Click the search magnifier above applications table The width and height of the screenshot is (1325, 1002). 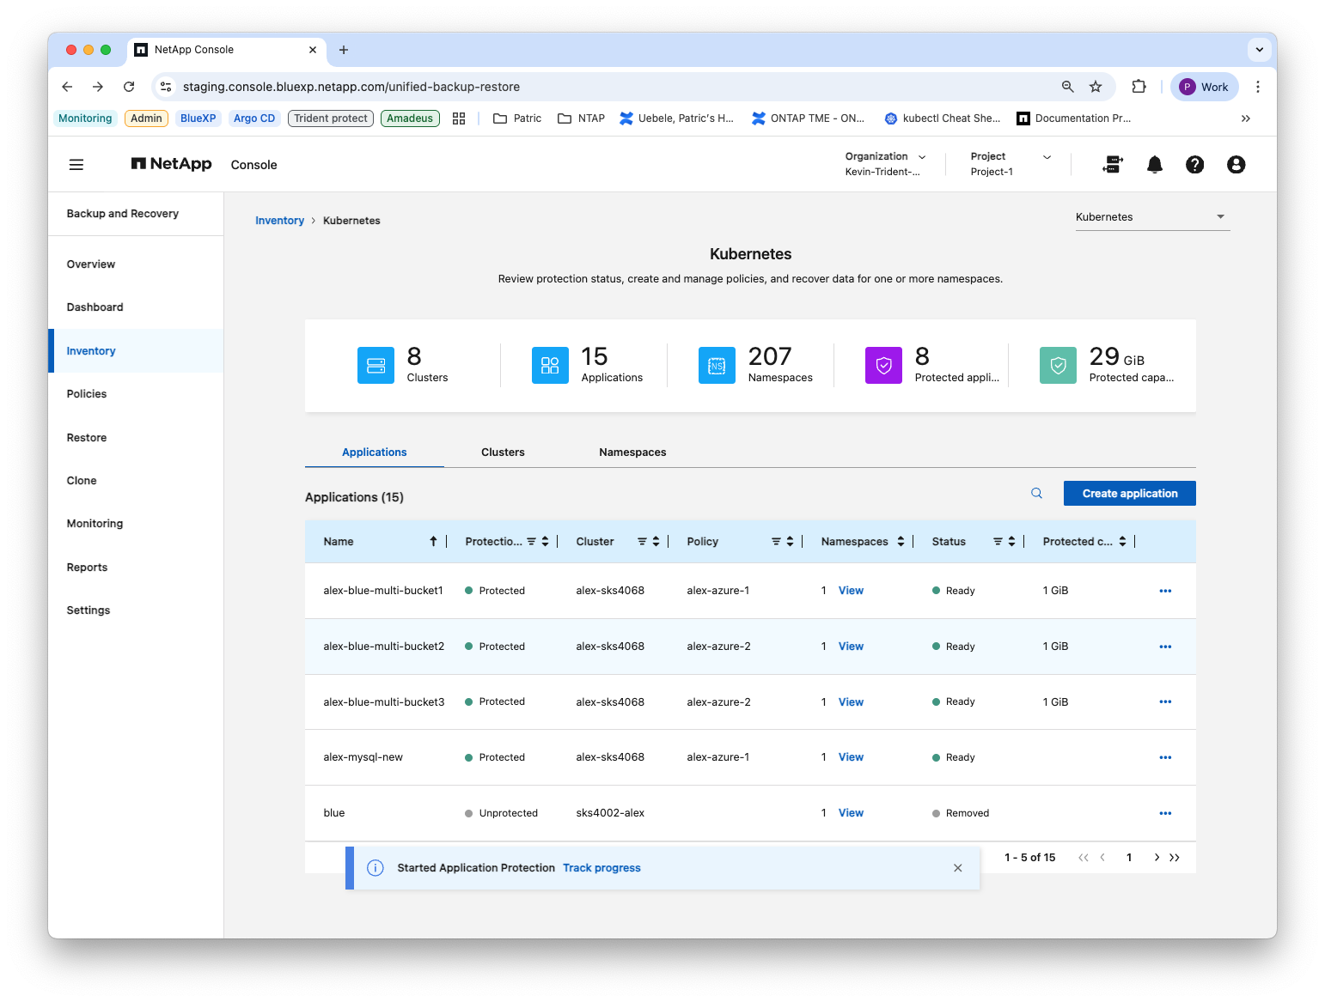point(1037,493)
